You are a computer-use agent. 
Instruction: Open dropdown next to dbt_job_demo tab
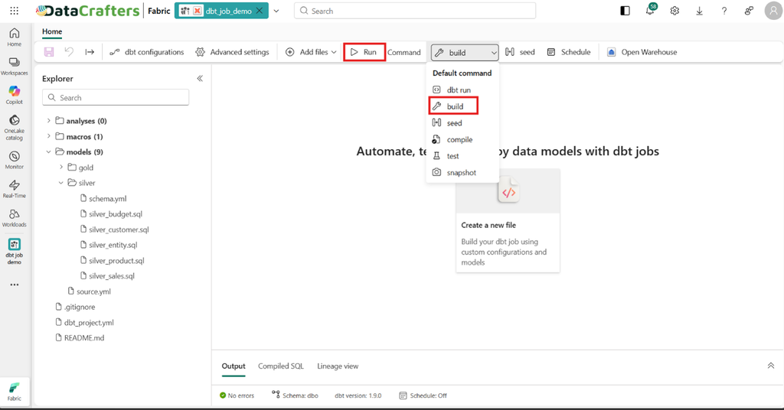coord(276,11)
